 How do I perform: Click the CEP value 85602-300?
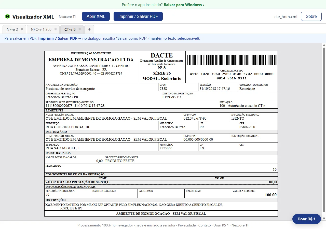point(247,127)
